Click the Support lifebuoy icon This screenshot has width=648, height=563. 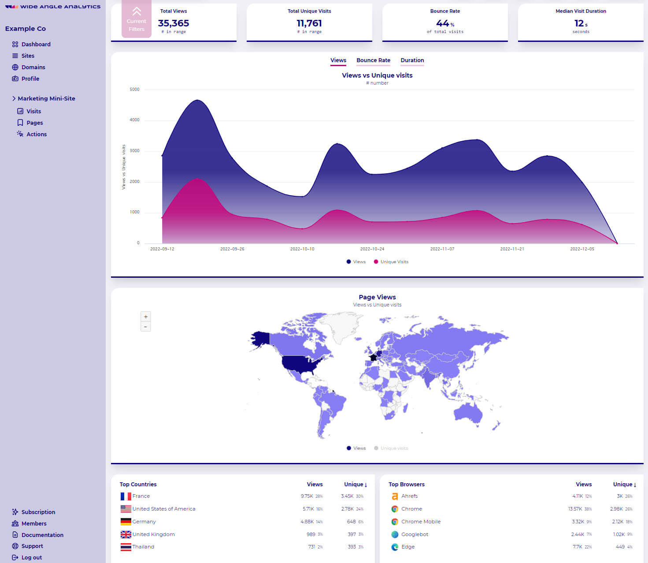click(15, 546)
